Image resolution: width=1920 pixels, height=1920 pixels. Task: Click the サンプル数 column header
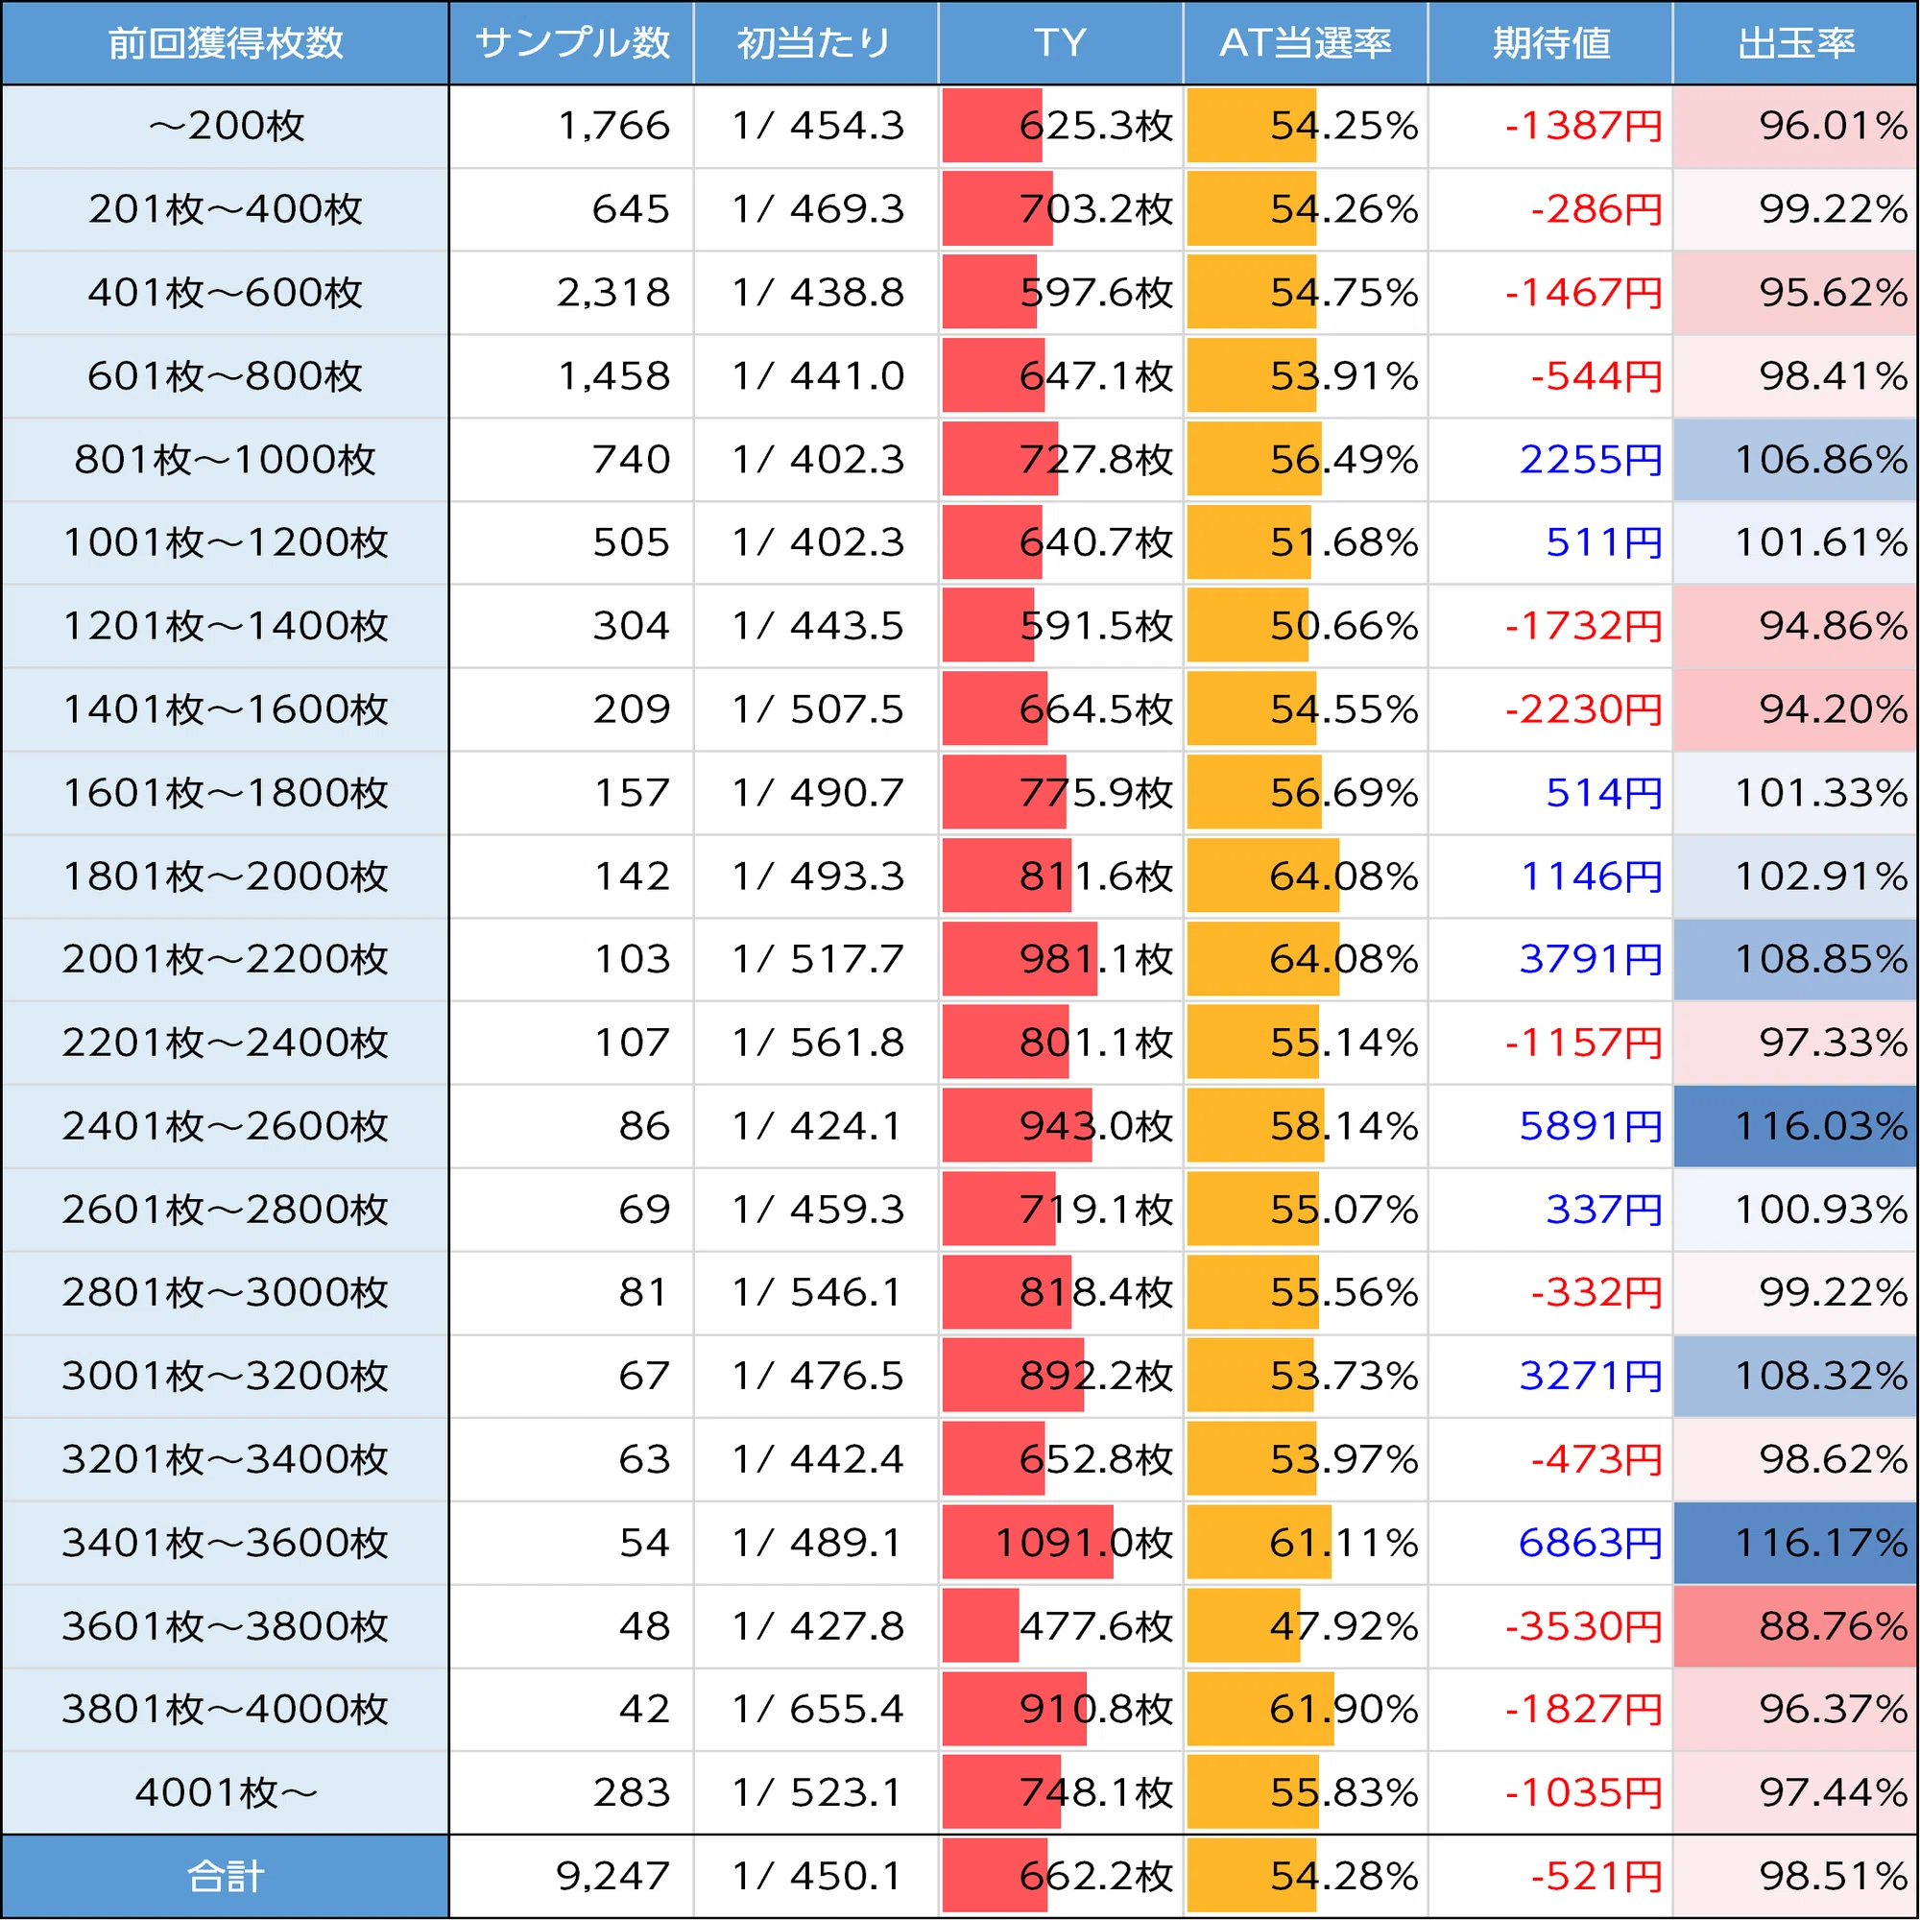coord(571,43)
